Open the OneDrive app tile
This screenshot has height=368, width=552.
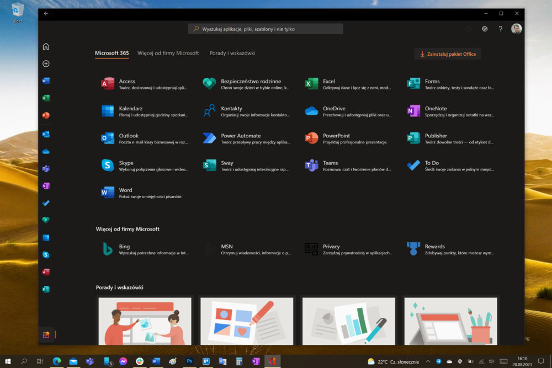click(x=348, y=111)
